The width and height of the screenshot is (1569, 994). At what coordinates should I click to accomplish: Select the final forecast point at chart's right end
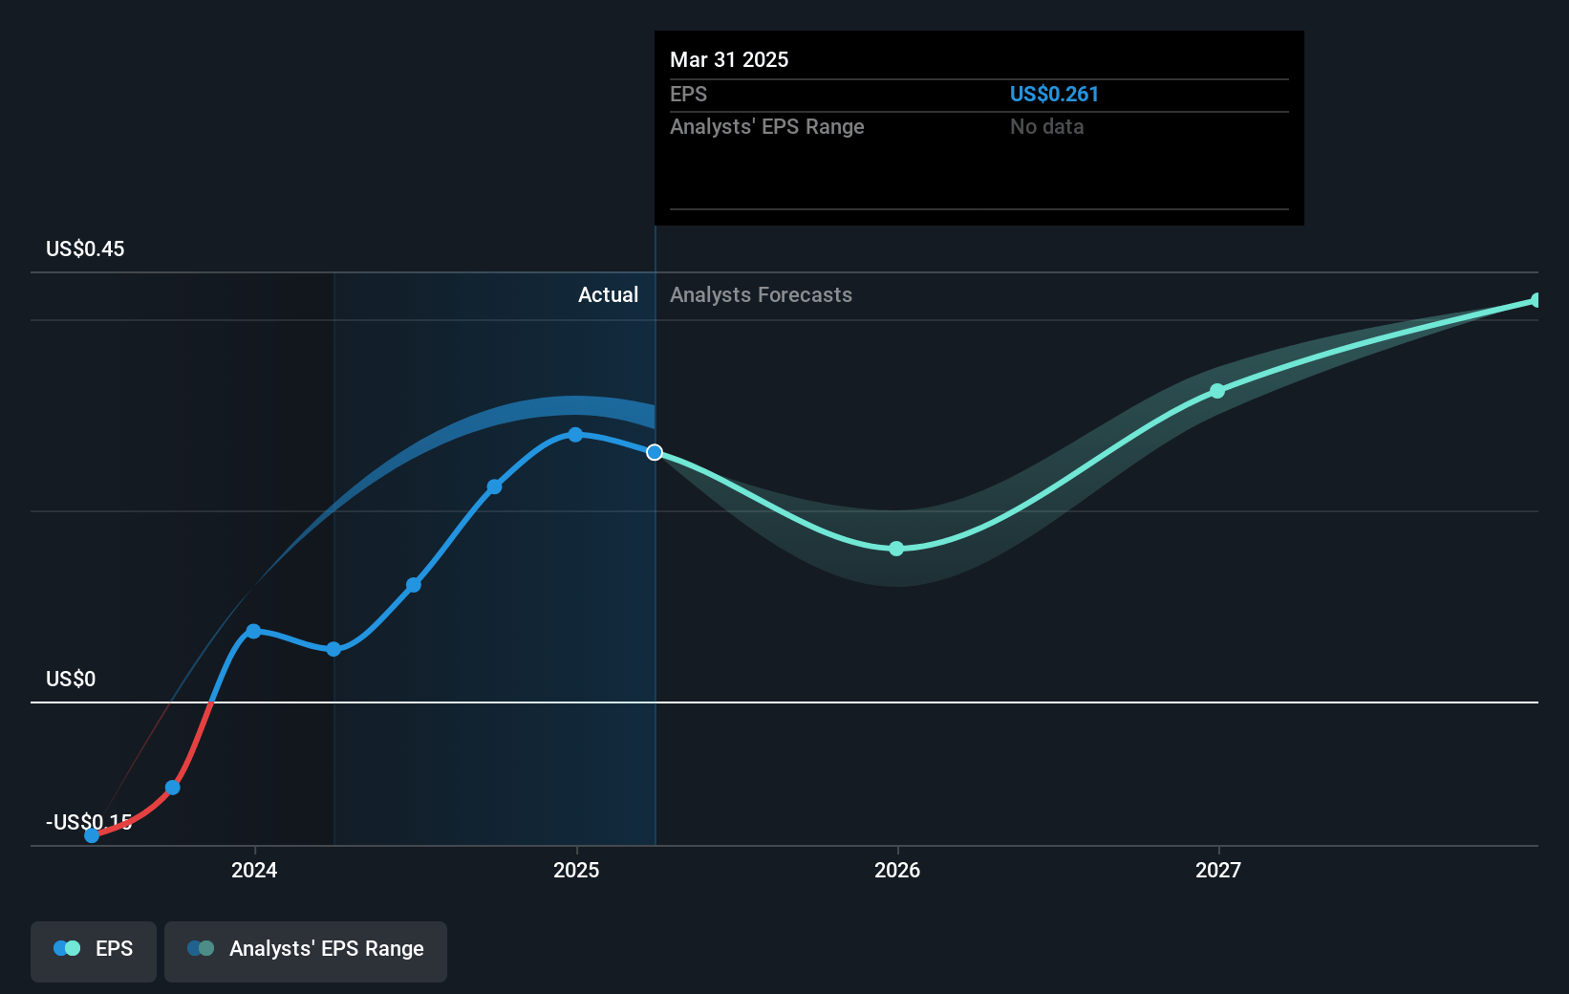1536,300
